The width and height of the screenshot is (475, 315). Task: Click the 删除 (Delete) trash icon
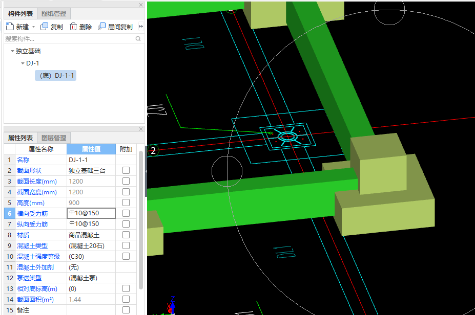(73, 27)
